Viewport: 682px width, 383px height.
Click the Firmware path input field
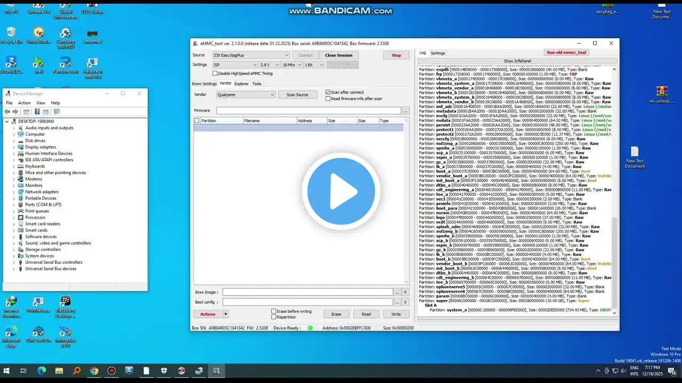(308, 111)
